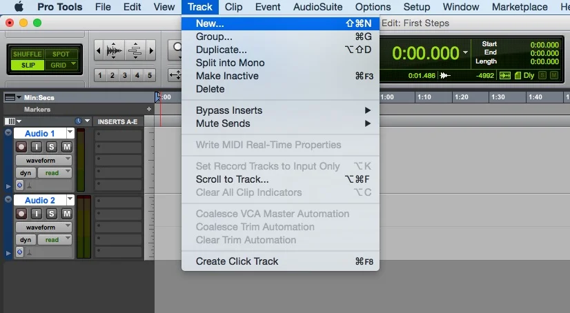Toggle input monitoring on Audio 1

pos(37,147)
